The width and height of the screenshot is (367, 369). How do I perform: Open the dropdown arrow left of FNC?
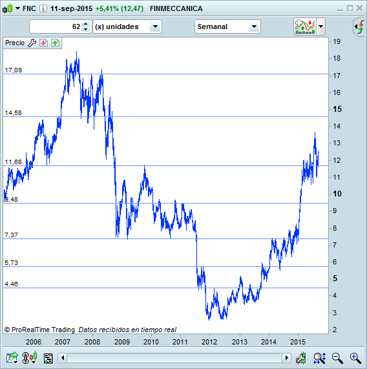coord(17,8)
